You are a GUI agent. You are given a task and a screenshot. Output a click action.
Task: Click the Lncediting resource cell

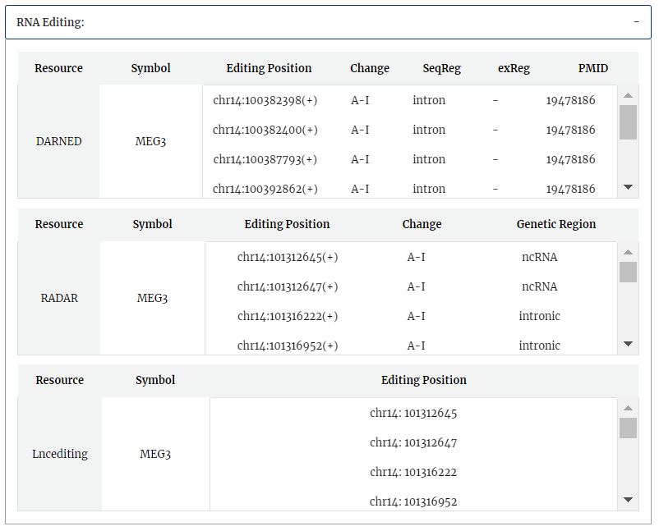(x=60, y=454)
